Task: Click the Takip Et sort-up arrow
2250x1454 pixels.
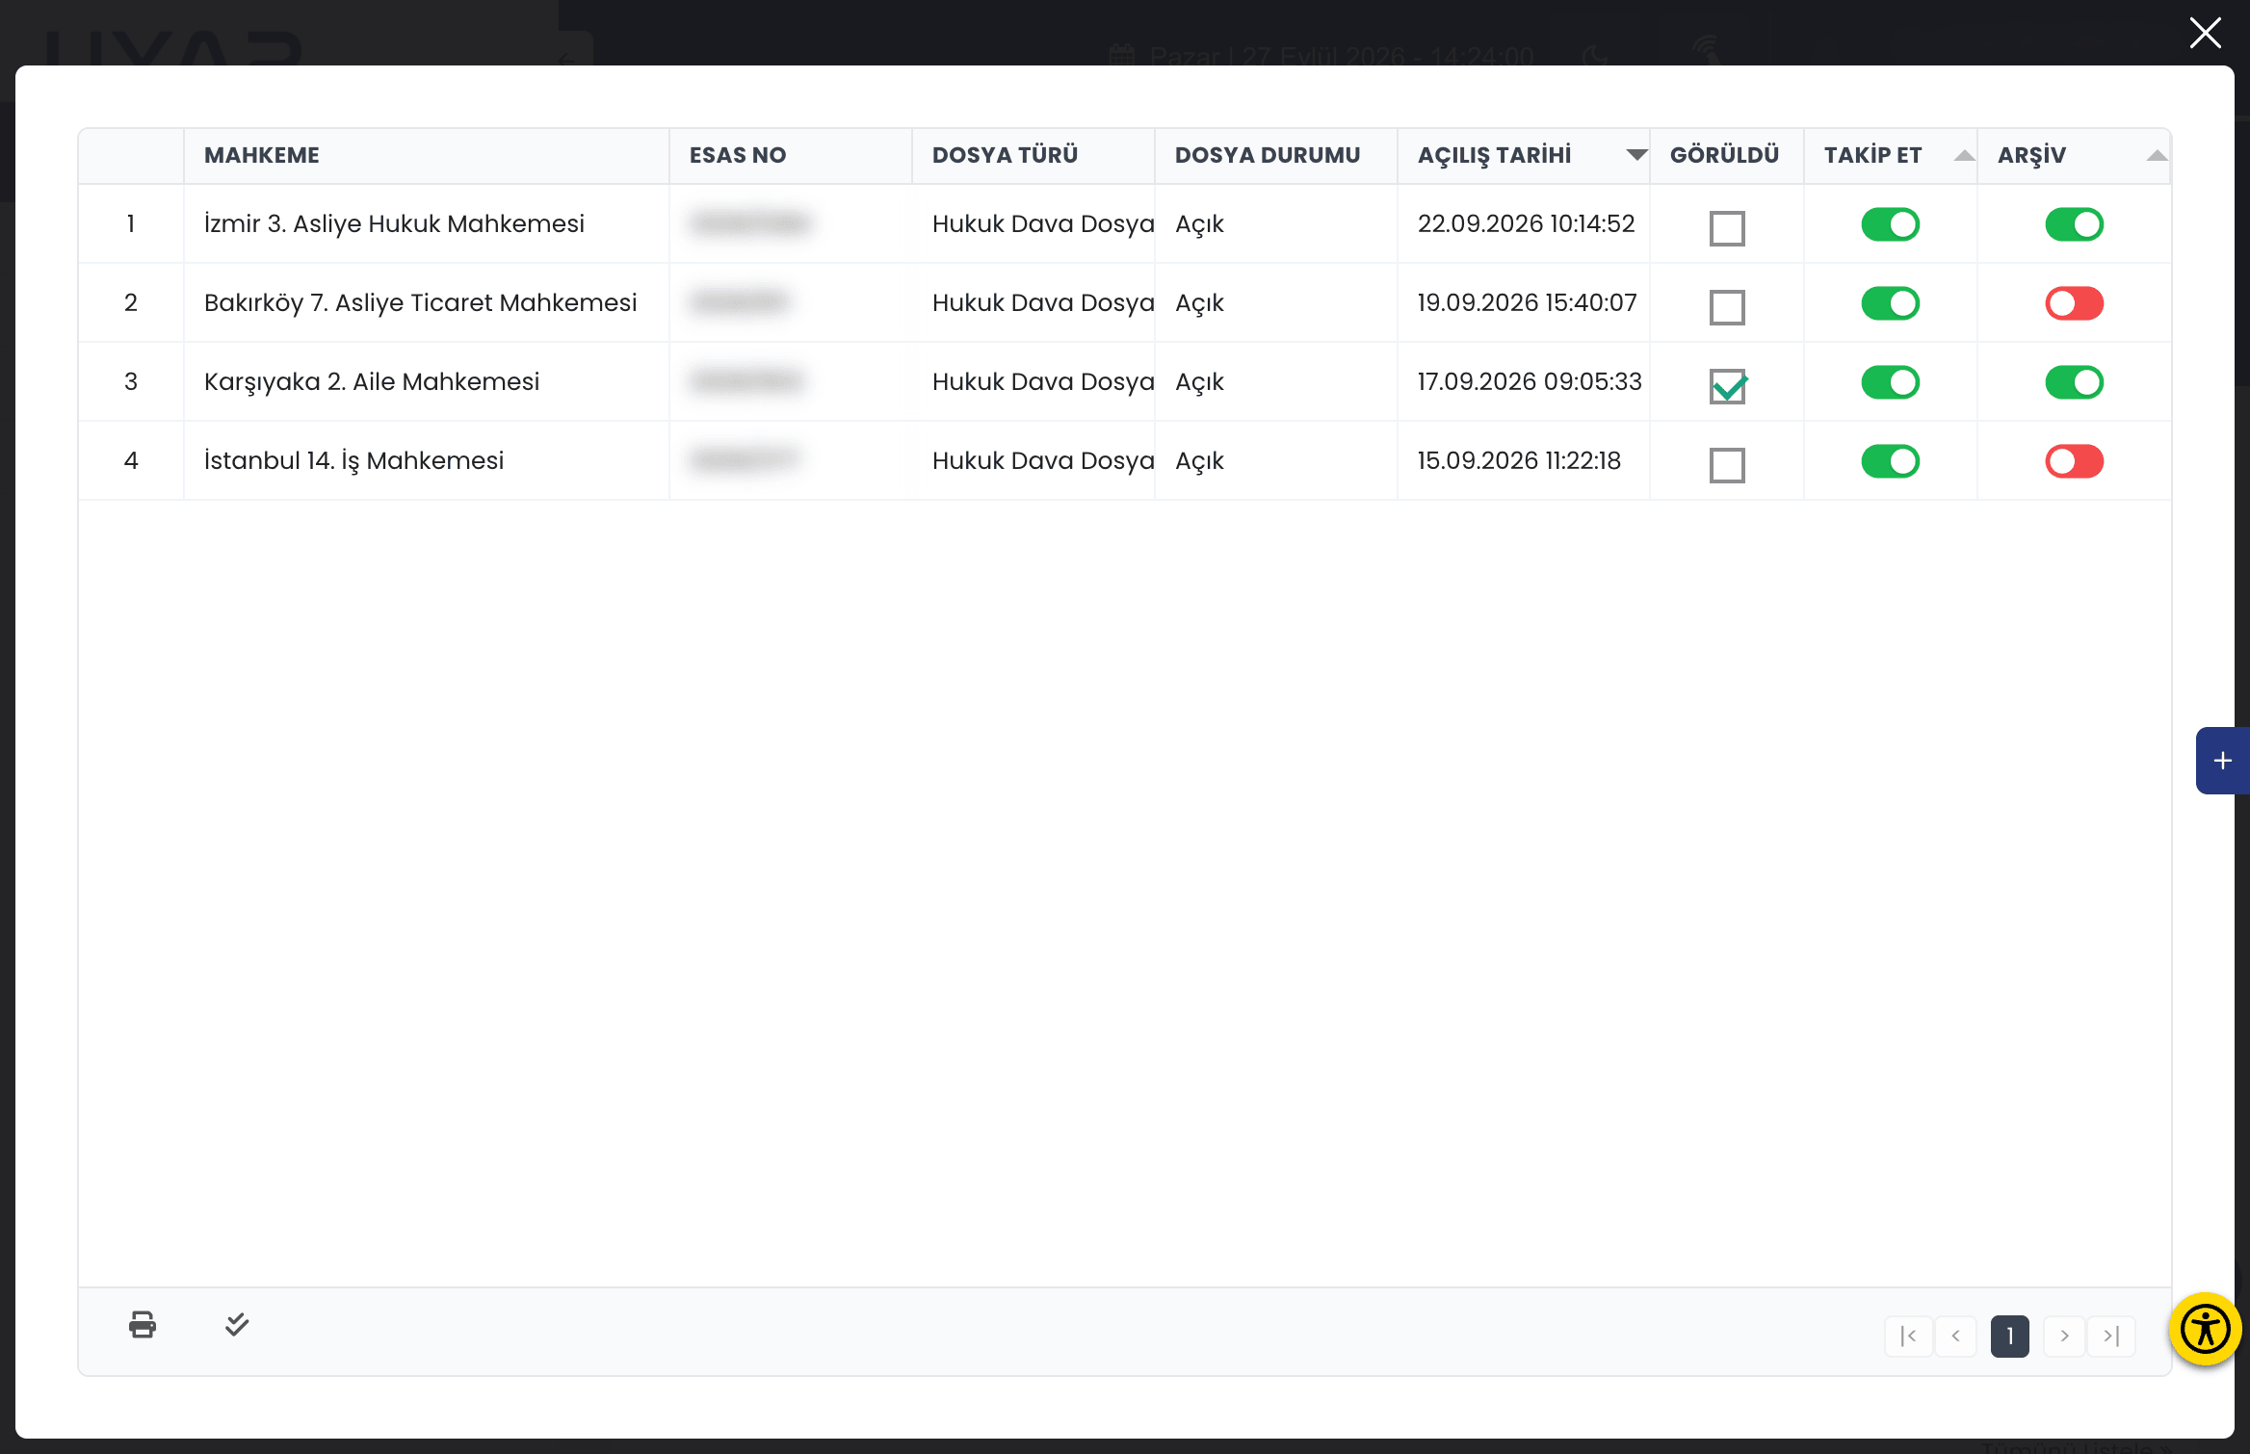Action: (1964, 155)
